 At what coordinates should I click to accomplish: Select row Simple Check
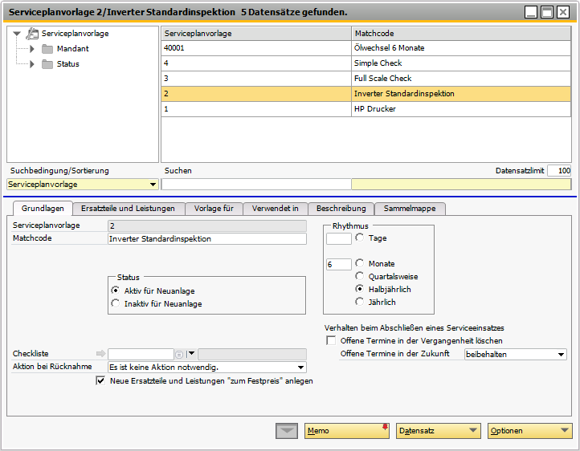coord(366,63)
